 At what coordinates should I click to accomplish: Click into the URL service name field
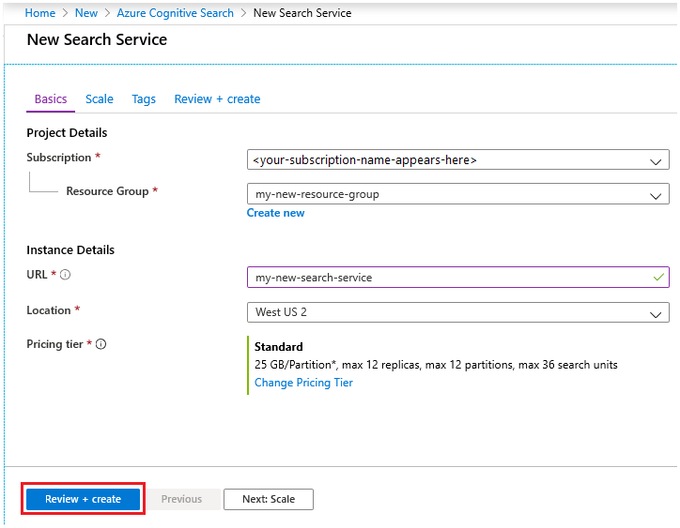point(441,278)
